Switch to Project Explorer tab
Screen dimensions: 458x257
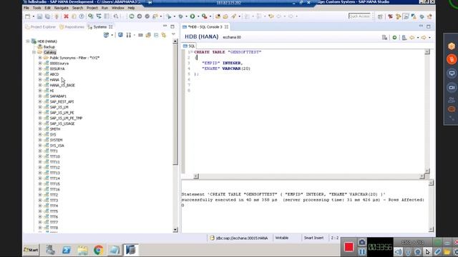tap(40, 27)
